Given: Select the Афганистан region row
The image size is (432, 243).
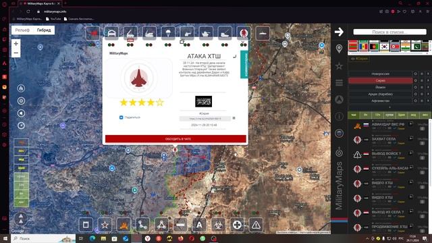Looking at the screenshot, I should (381, 101).
